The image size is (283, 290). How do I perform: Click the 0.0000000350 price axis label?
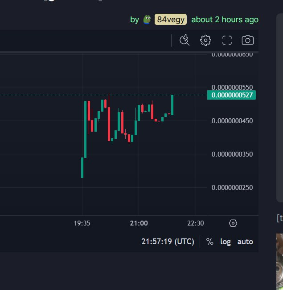coord(232,154)
